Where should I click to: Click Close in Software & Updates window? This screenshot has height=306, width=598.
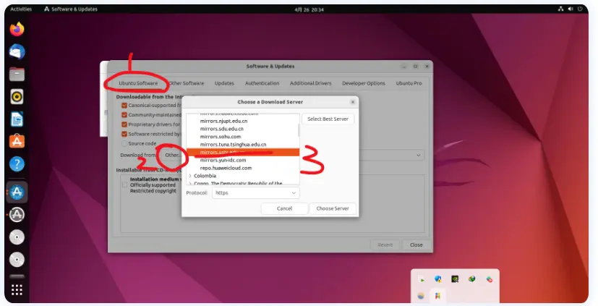[416, 245]
